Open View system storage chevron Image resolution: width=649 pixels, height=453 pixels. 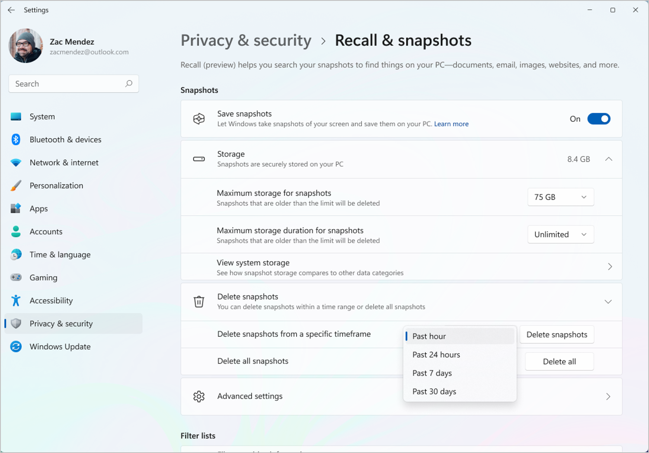(x=610, y=267)
